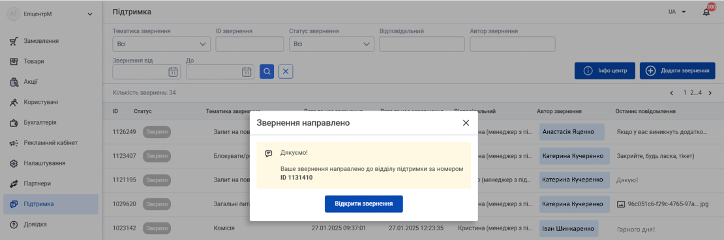
Task: Open Налаштування in sidebar
Action: (x=51, y=163)
